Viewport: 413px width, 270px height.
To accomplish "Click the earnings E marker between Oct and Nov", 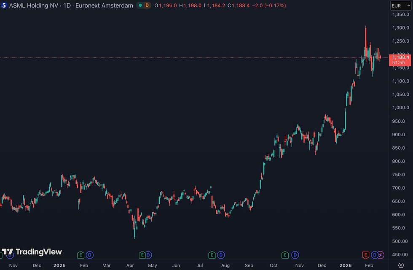I will pyautogui.click(x=285, y=255).
